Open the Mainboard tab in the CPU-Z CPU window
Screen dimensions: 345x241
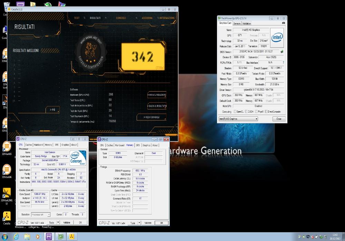[x=38, y=145]
